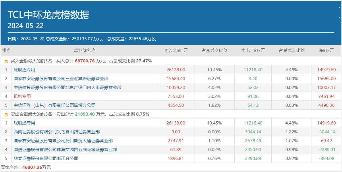Click the 净额/万 column header
342x172 pixels.
[326, 51]
